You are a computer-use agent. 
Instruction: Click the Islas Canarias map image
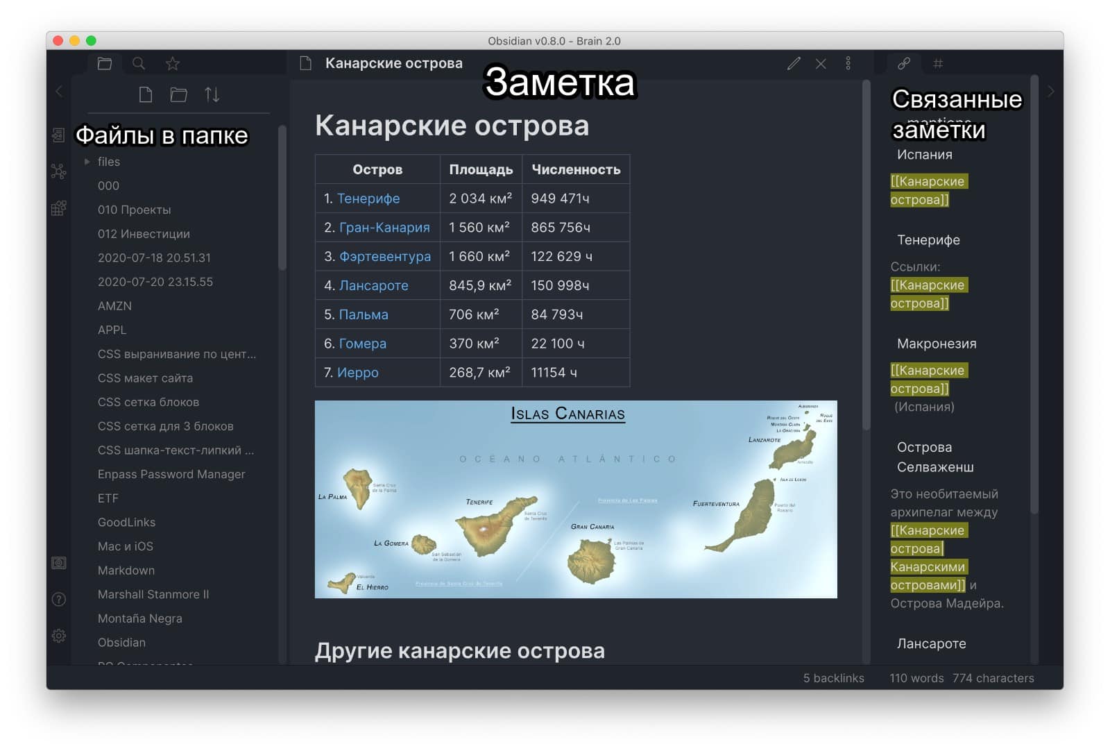pyautogui.click(x=576, y=499)
